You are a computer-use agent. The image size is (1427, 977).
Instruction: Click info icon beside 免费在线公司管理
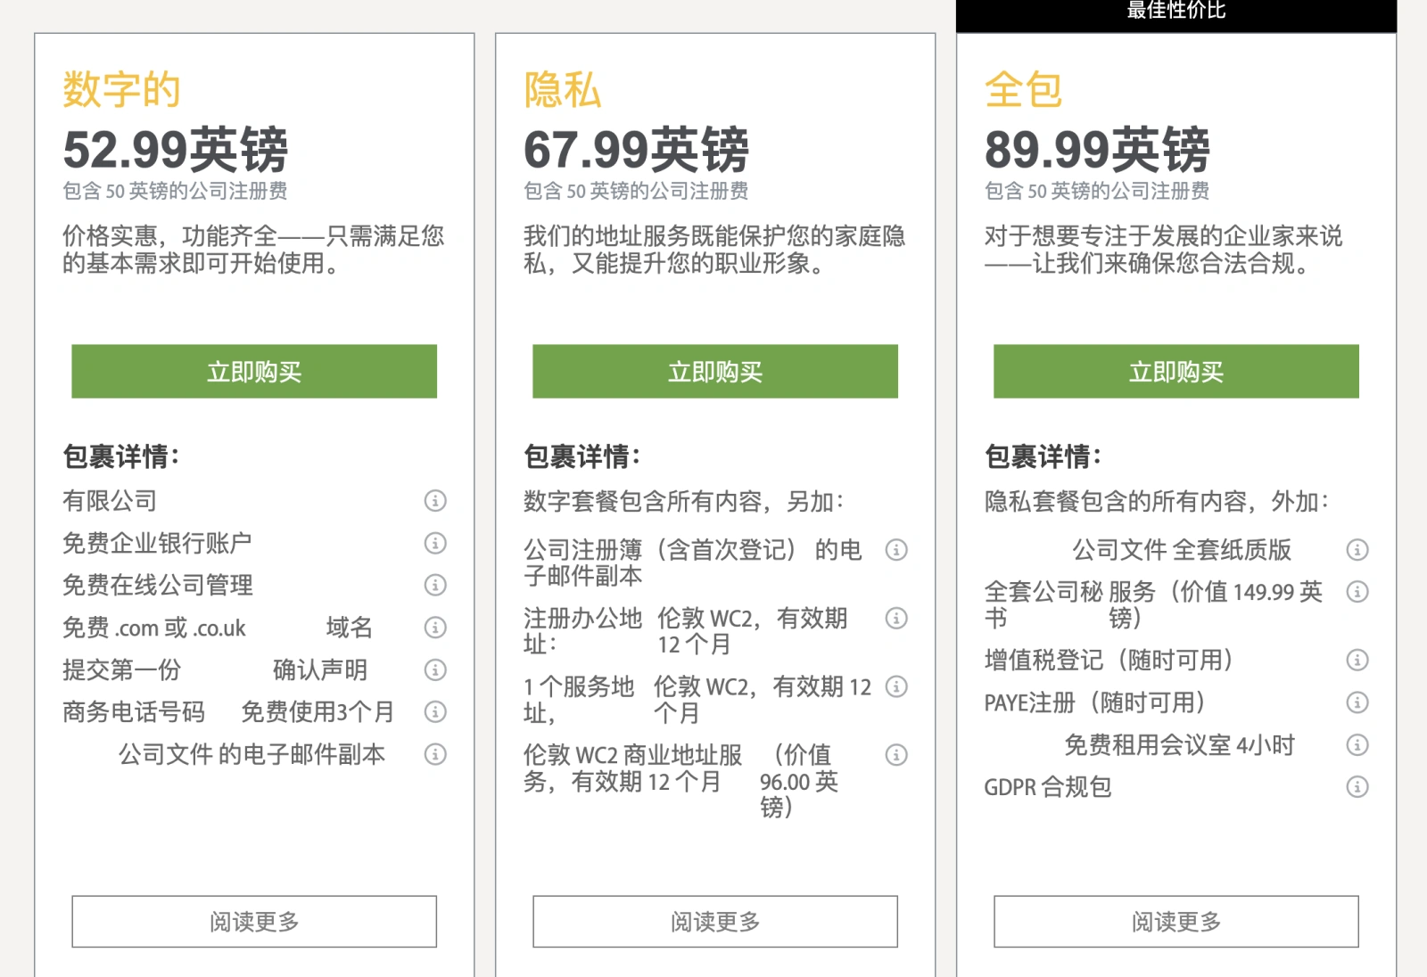(435, 585)
